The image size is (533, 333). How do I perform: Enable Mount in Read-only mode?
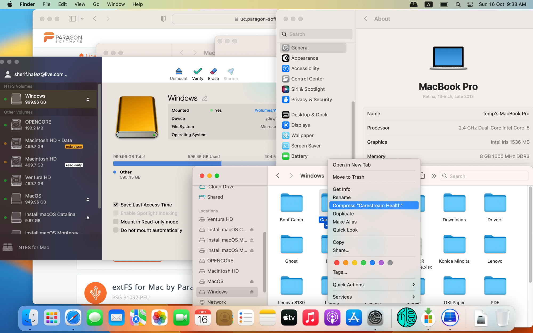coord(116,222)
